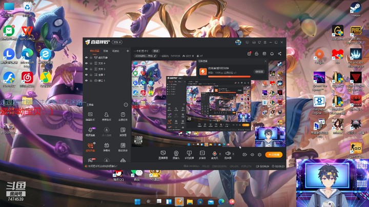Add a 多媒体 media source
The height and width of the screenshot is (207, 369).
(202, 155)
